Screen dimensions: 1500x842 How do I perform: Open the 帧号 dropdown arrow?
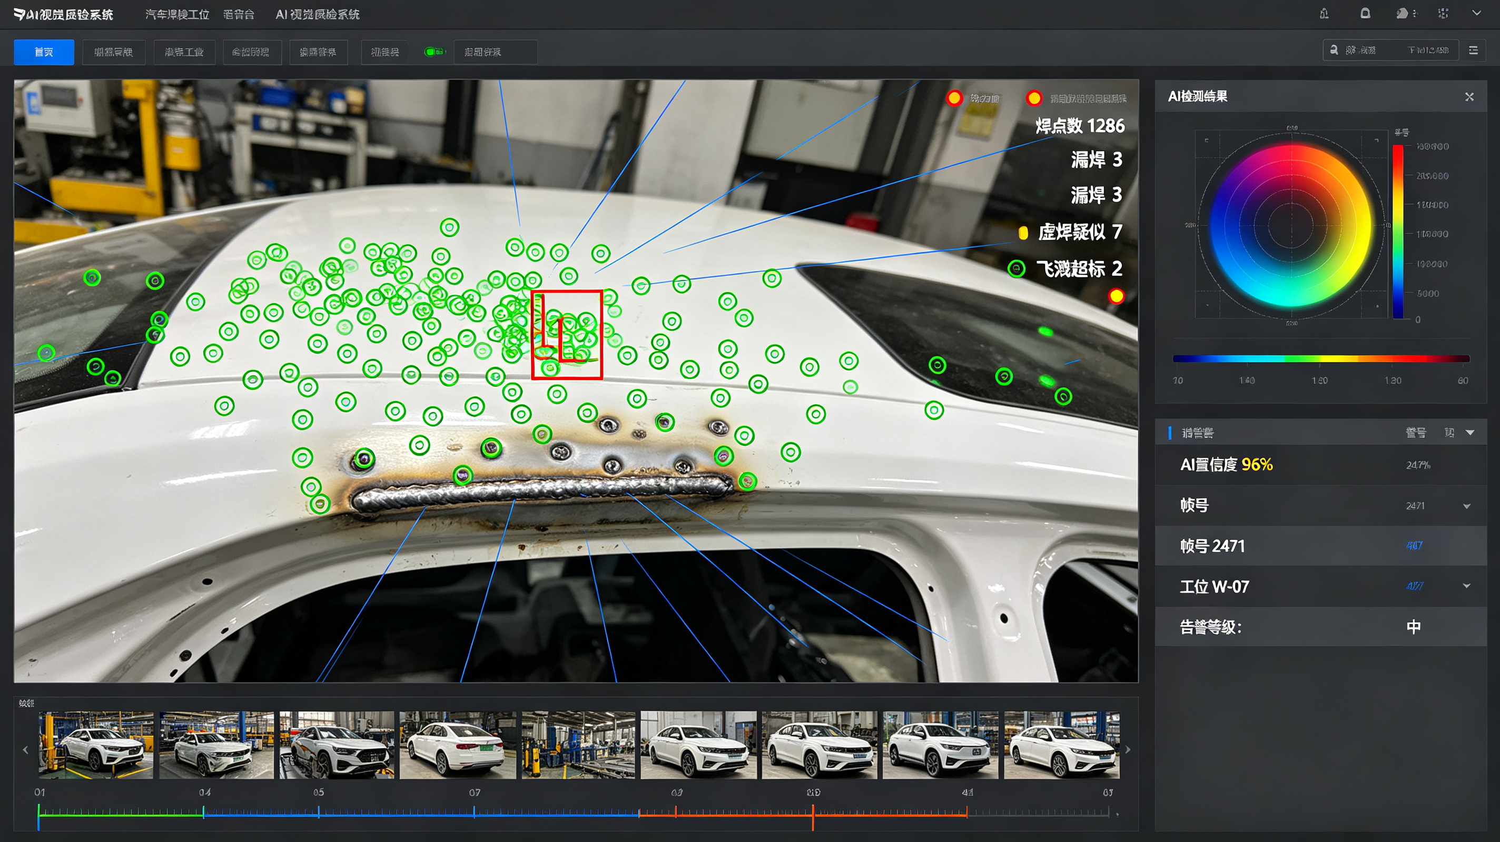(x=1466, y=506)
